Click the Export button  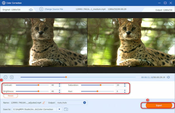pos(159,105)
